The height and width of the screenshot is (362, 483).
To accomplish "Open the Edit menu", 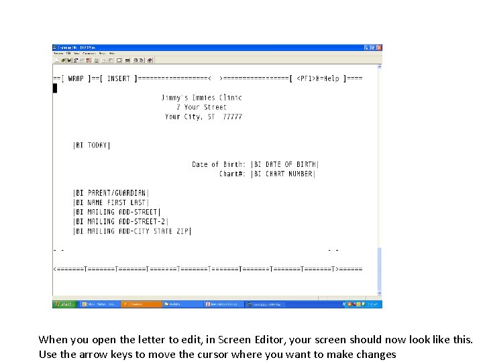I will point(68,53).
